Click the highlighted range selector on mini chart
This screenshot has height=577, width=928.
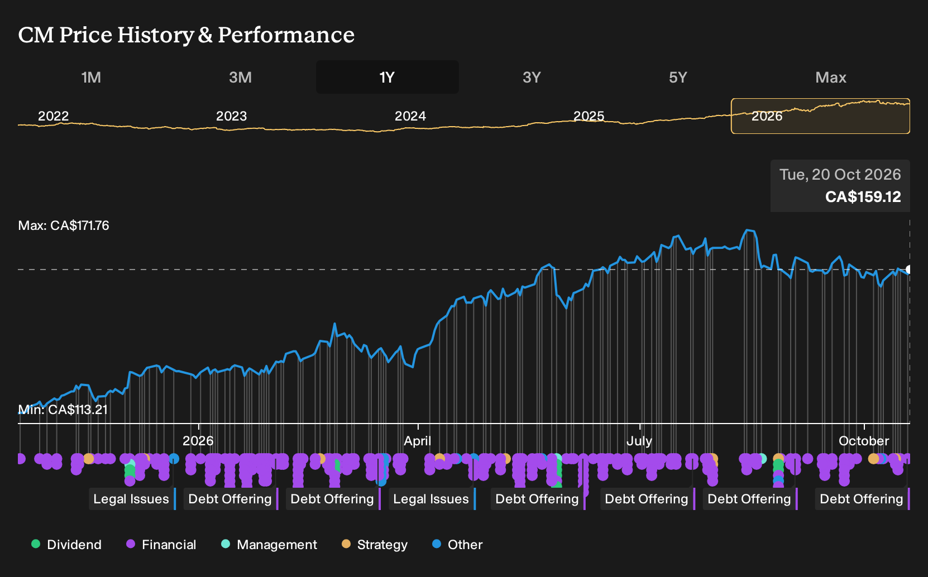pos(820,116)
